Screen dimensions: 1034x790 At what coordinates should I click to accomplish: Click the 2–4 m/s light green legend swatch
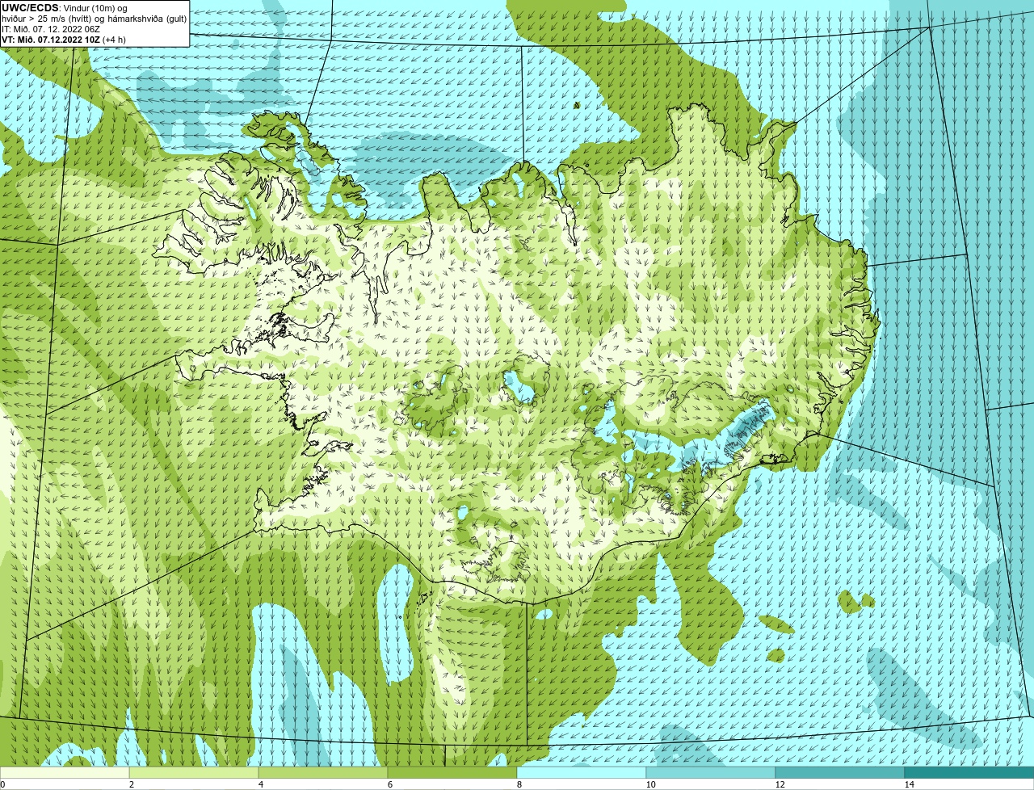194,772
